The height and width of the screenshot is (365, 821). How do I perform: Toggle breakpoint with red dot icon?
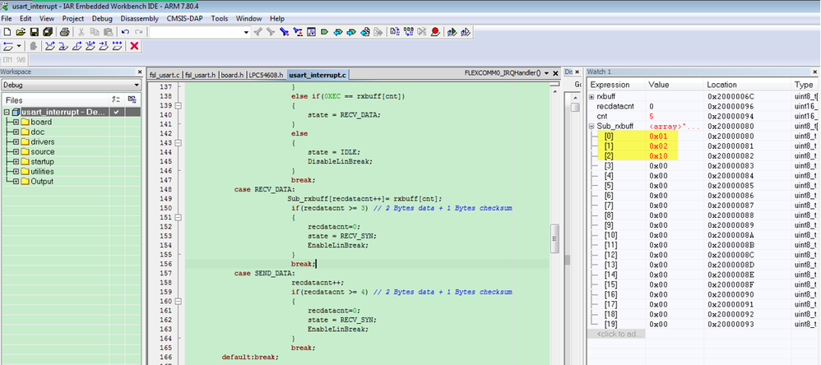435,32
